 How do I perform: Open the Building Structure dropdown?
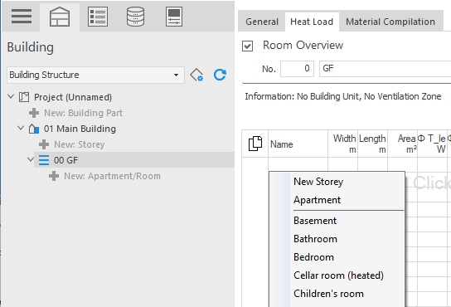[x=95, y=75]
